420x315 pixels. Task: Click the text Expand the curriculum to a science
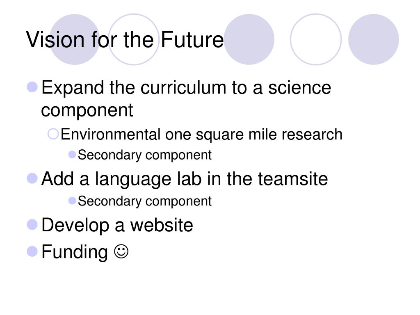pyautogui.click(x=186, y=88)
